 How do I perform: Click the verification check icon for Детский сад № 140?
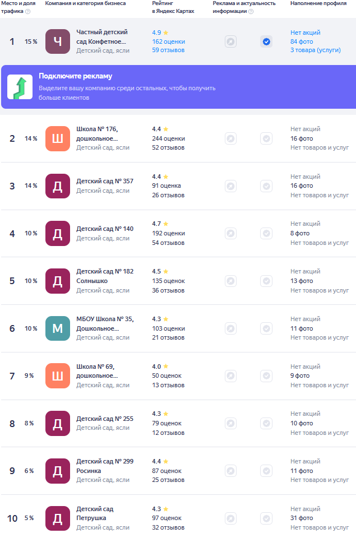pos(266,234)
